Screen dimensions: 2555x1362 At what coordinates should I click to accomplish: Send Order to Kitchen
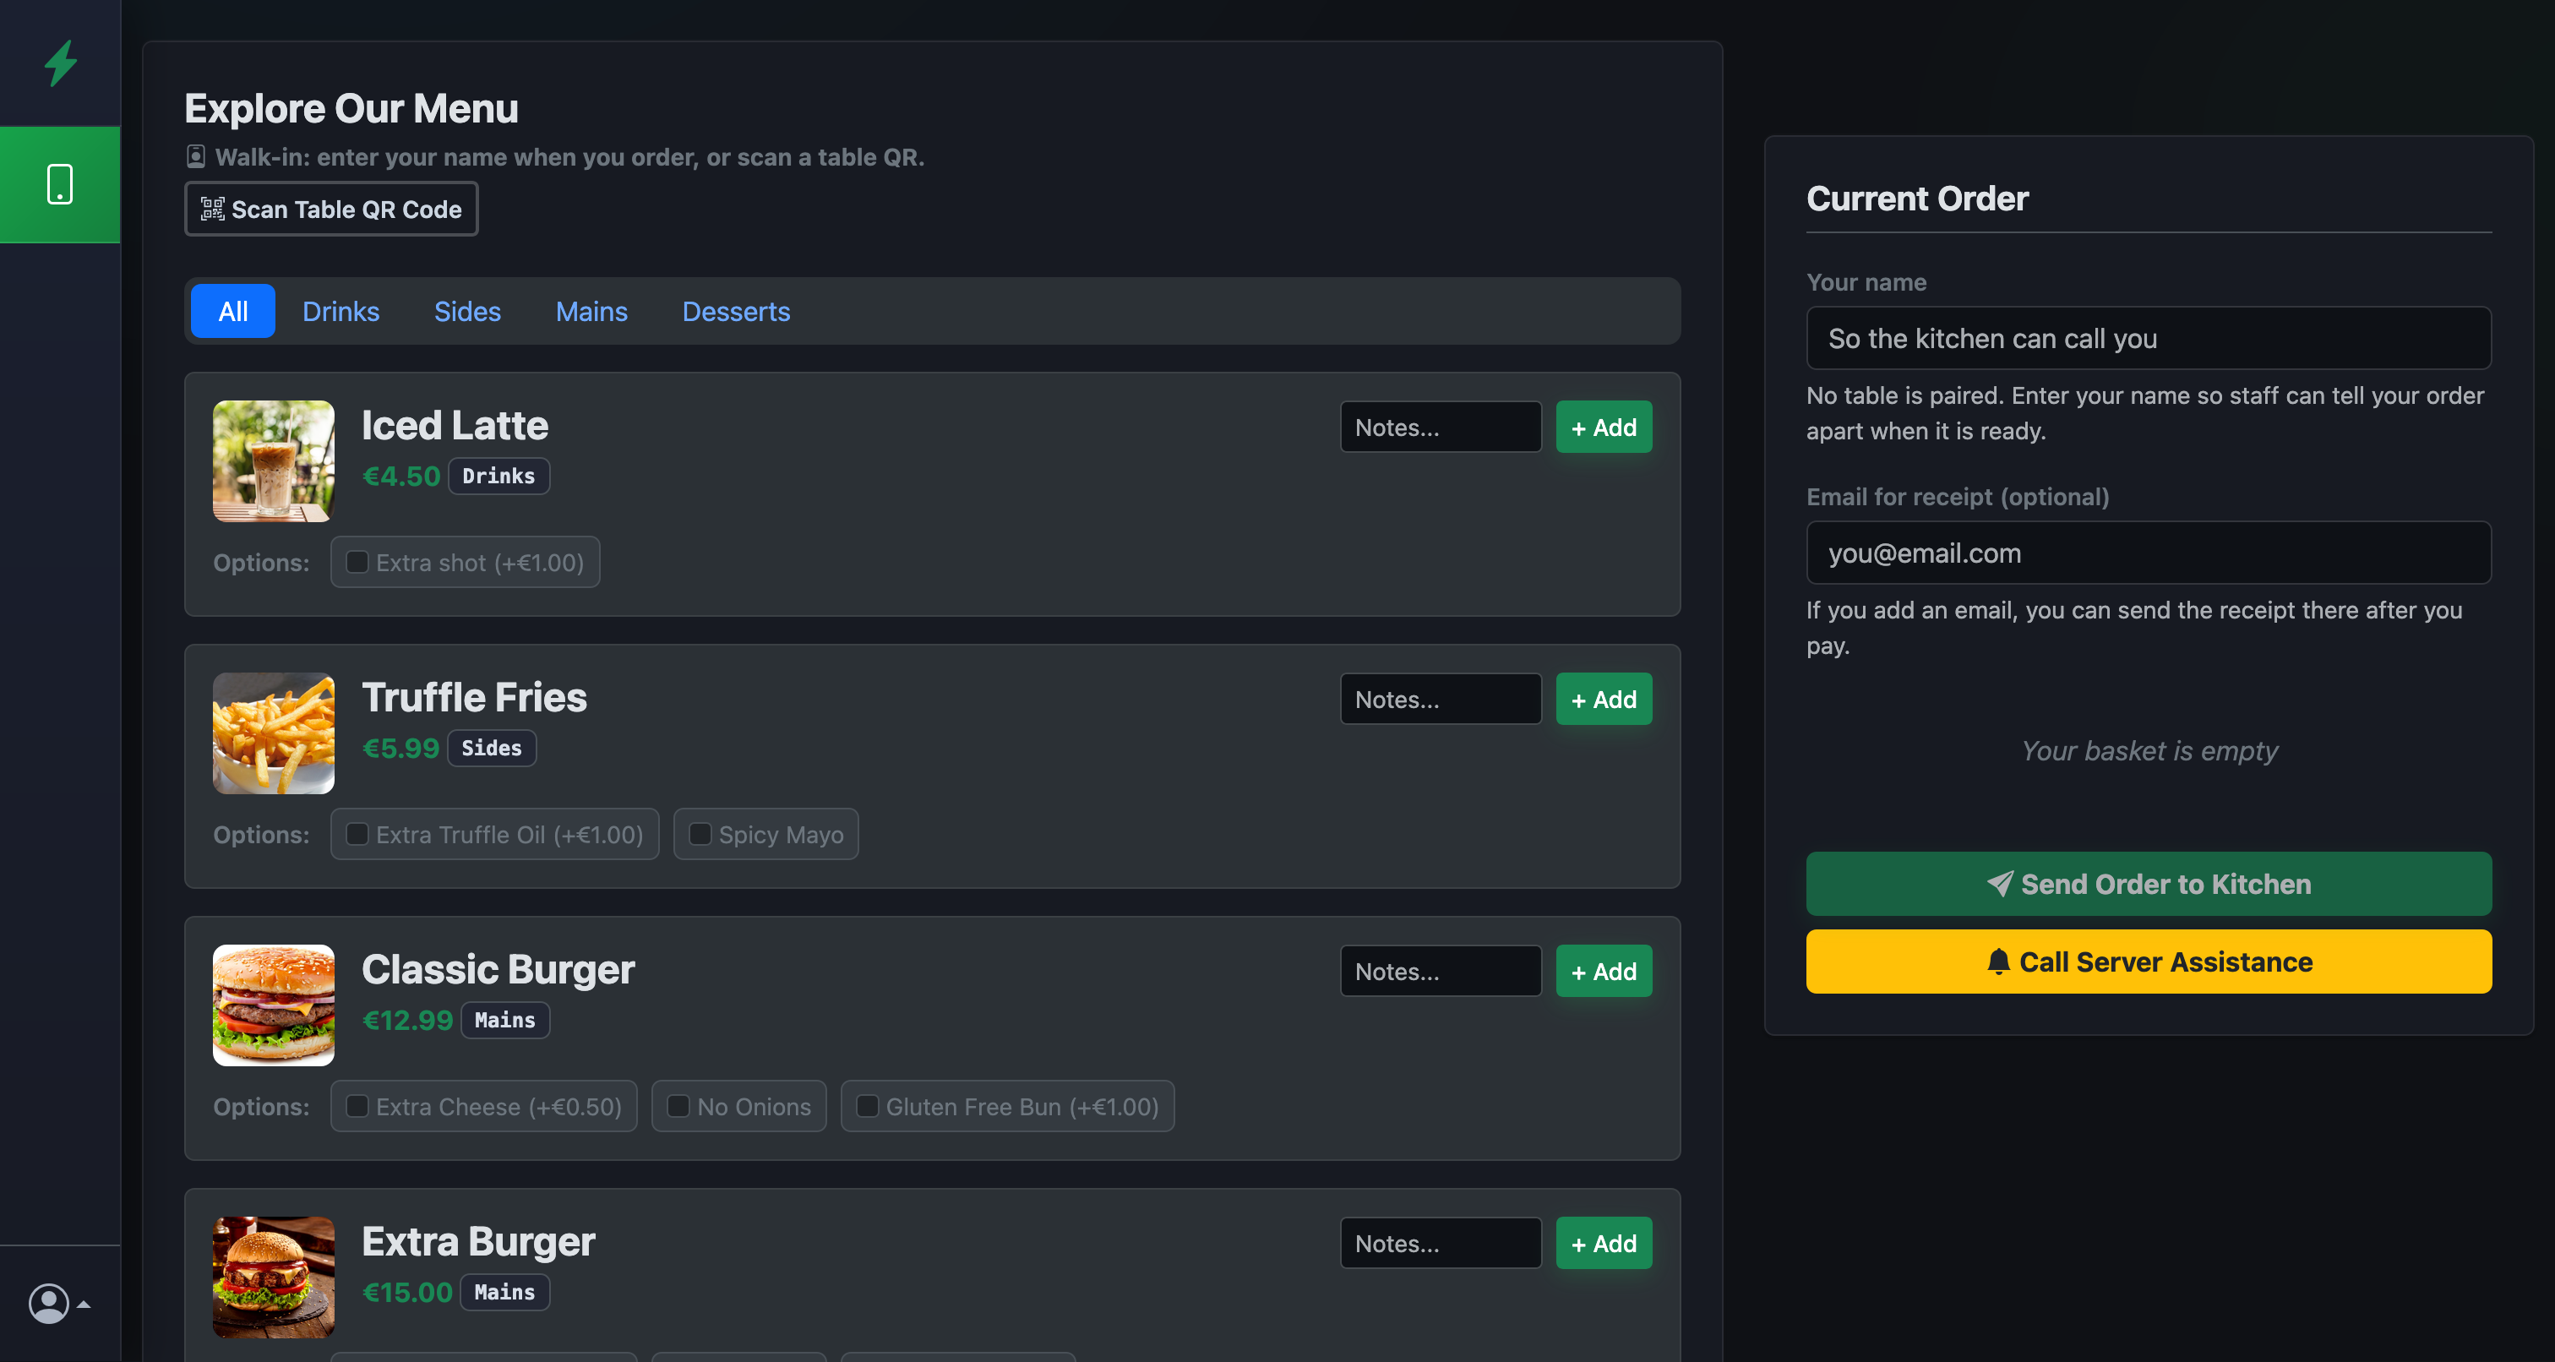click(2149, 884)
